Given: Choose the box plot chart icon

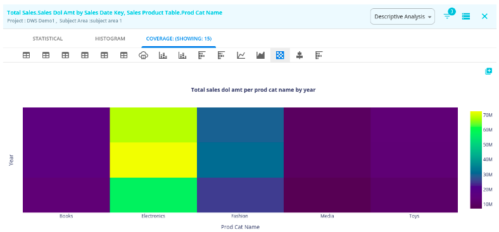Looking at the screenshot, I should coord(299,55).
